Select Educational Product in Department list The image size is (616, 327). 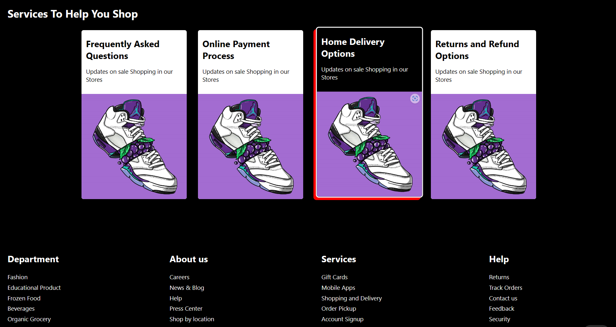(34, 288)
